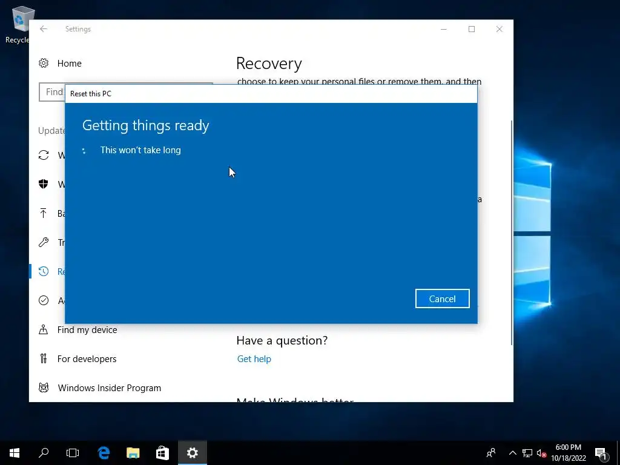Show hidden system tray icons
This screenshot has height=465, width=620.
(512, 453)
